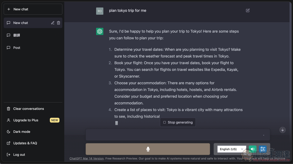The image size is (293, 164).
Task: Stop generating the response
Action: [x=178, y=122]
